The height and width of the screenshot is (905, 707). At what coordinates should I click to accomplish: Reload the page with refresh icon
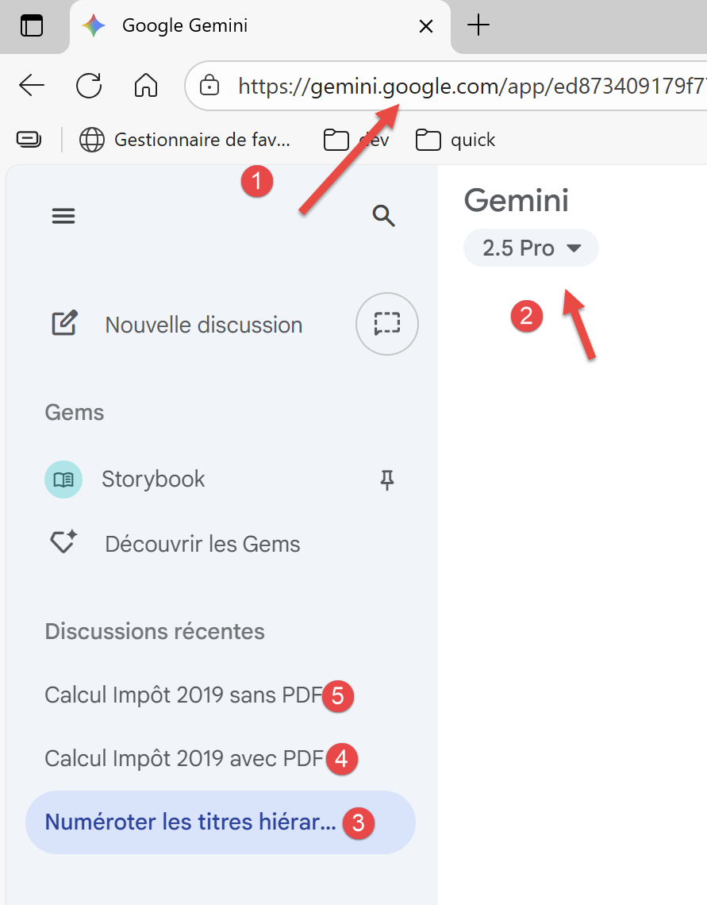coord(89,85)
